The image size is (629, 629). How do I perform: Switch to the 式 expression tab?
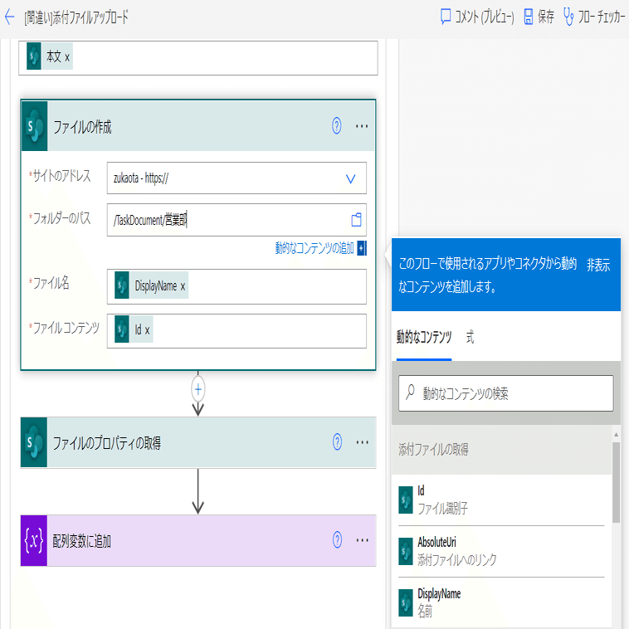point(471,337)
